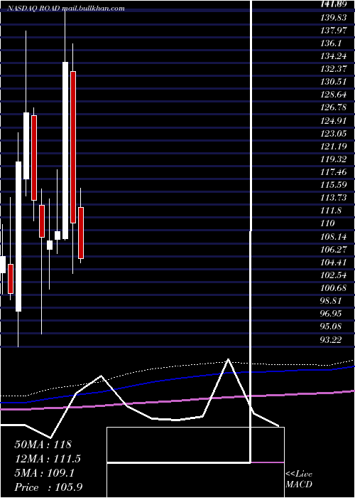The image size is (355, 498).
Task: Click the 137.97 price axis label
Action: coord(334,31)
